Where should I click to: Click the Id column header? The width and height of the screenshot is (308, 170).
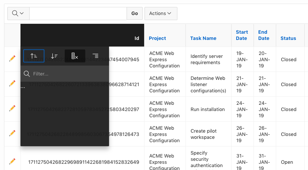tap(137, 38)
